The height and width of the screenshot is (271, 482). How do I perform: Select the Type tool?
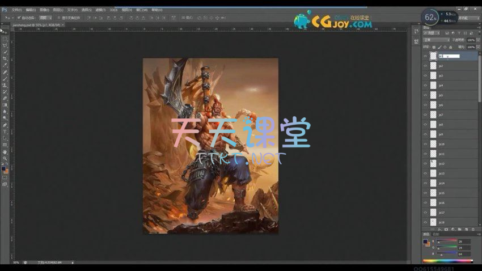[5, 132]
